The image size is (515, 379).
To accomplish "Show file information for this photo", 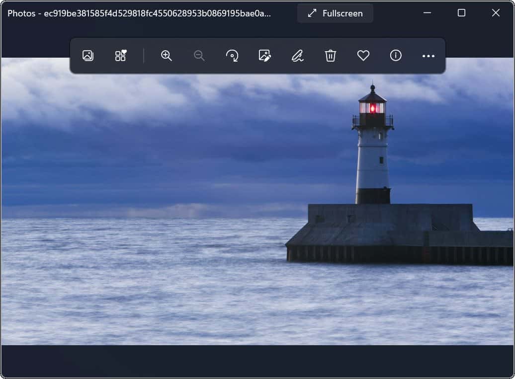I will tap(395, 56).
